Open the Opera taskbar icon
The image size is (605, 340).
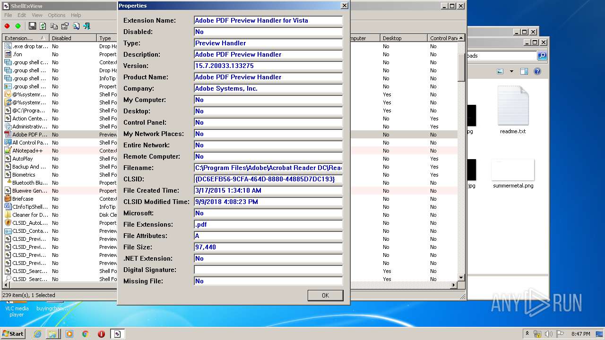[101, 334]
